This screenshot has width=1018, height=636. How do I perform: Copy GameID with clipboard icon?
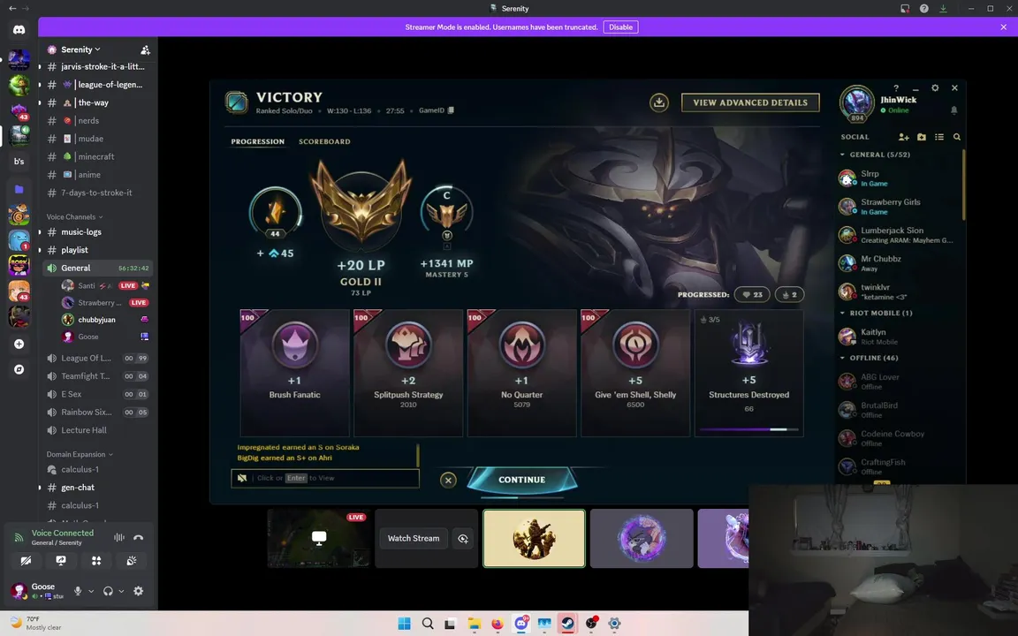[452, 110]
